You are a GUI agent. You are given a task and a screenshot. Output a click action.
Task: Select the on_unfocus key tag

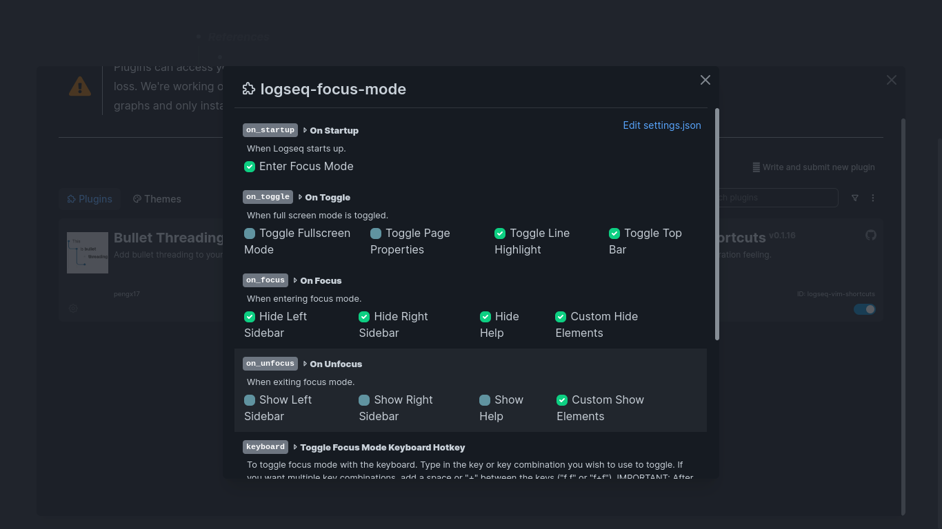270,364
